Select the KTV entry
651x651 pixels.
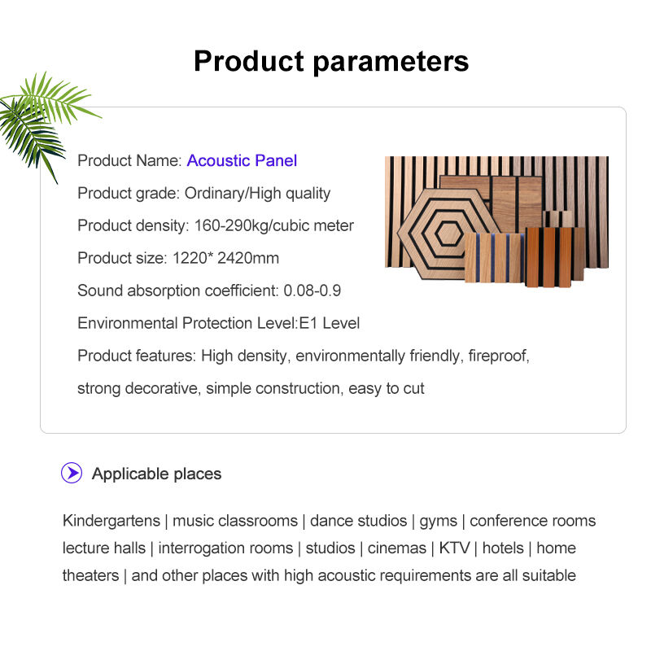pos(454,548)
